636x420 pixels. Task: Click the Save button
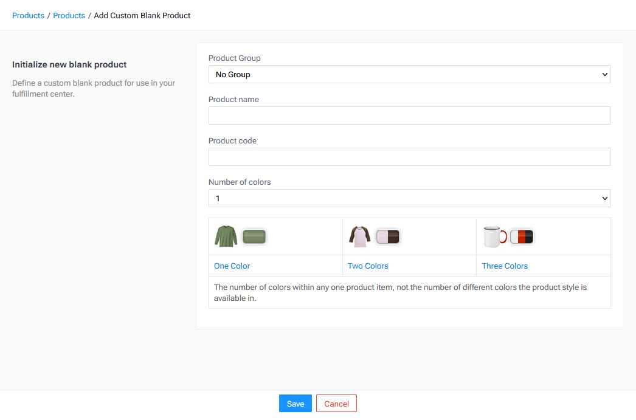tap(295, 403)
